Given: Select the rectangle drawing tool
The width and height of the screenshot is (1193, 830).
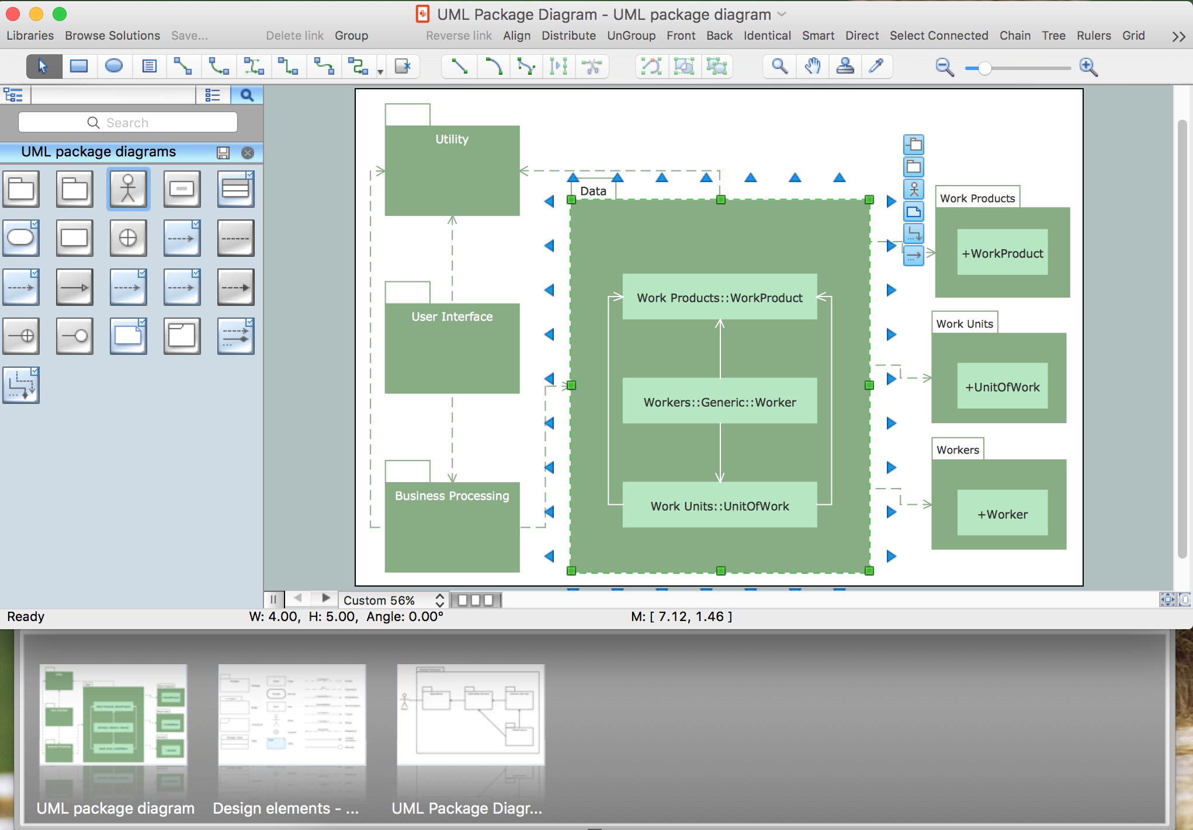Looking at the screenshot, I should (79, 67).
